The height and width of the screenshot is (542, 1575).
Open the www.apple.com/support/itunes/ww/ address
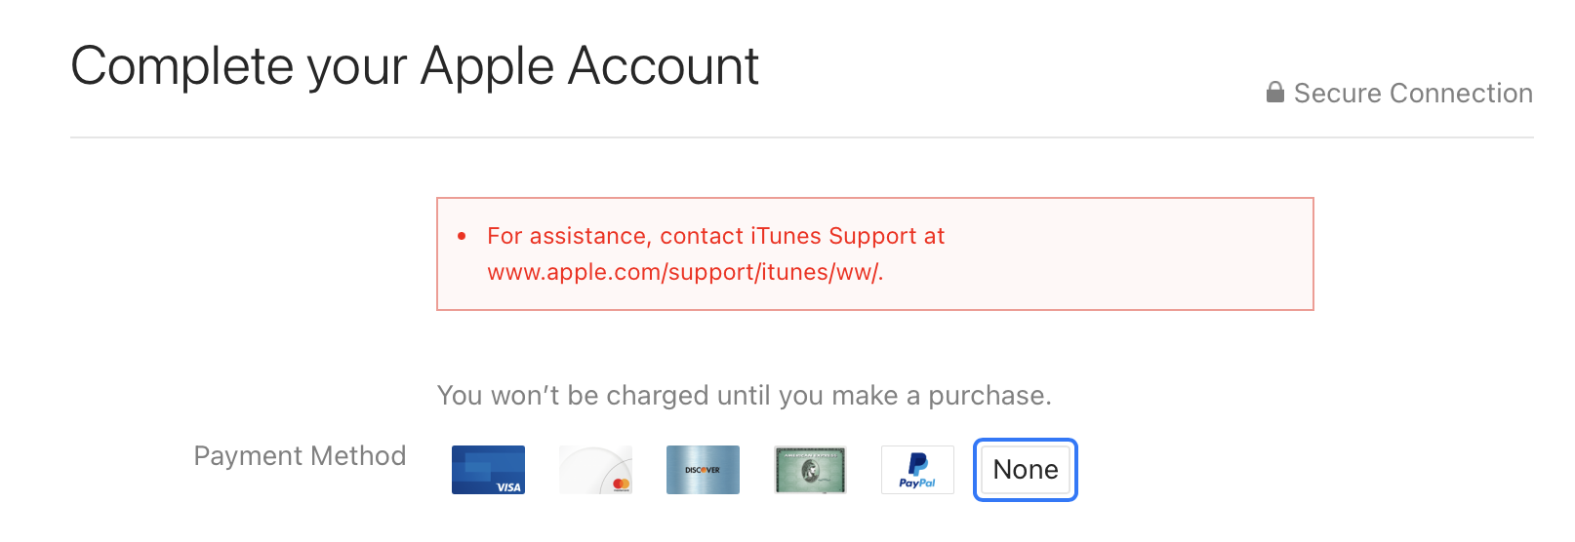coord(685,272)
